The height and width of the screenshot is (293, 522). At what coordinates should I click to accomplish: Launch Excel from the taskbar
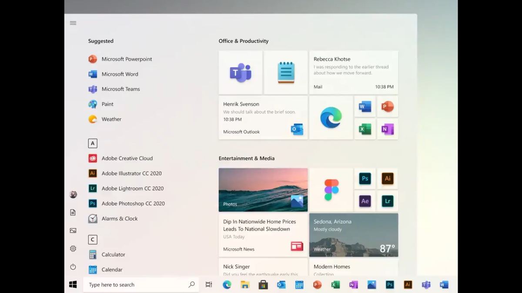click(x=335, y=285)
